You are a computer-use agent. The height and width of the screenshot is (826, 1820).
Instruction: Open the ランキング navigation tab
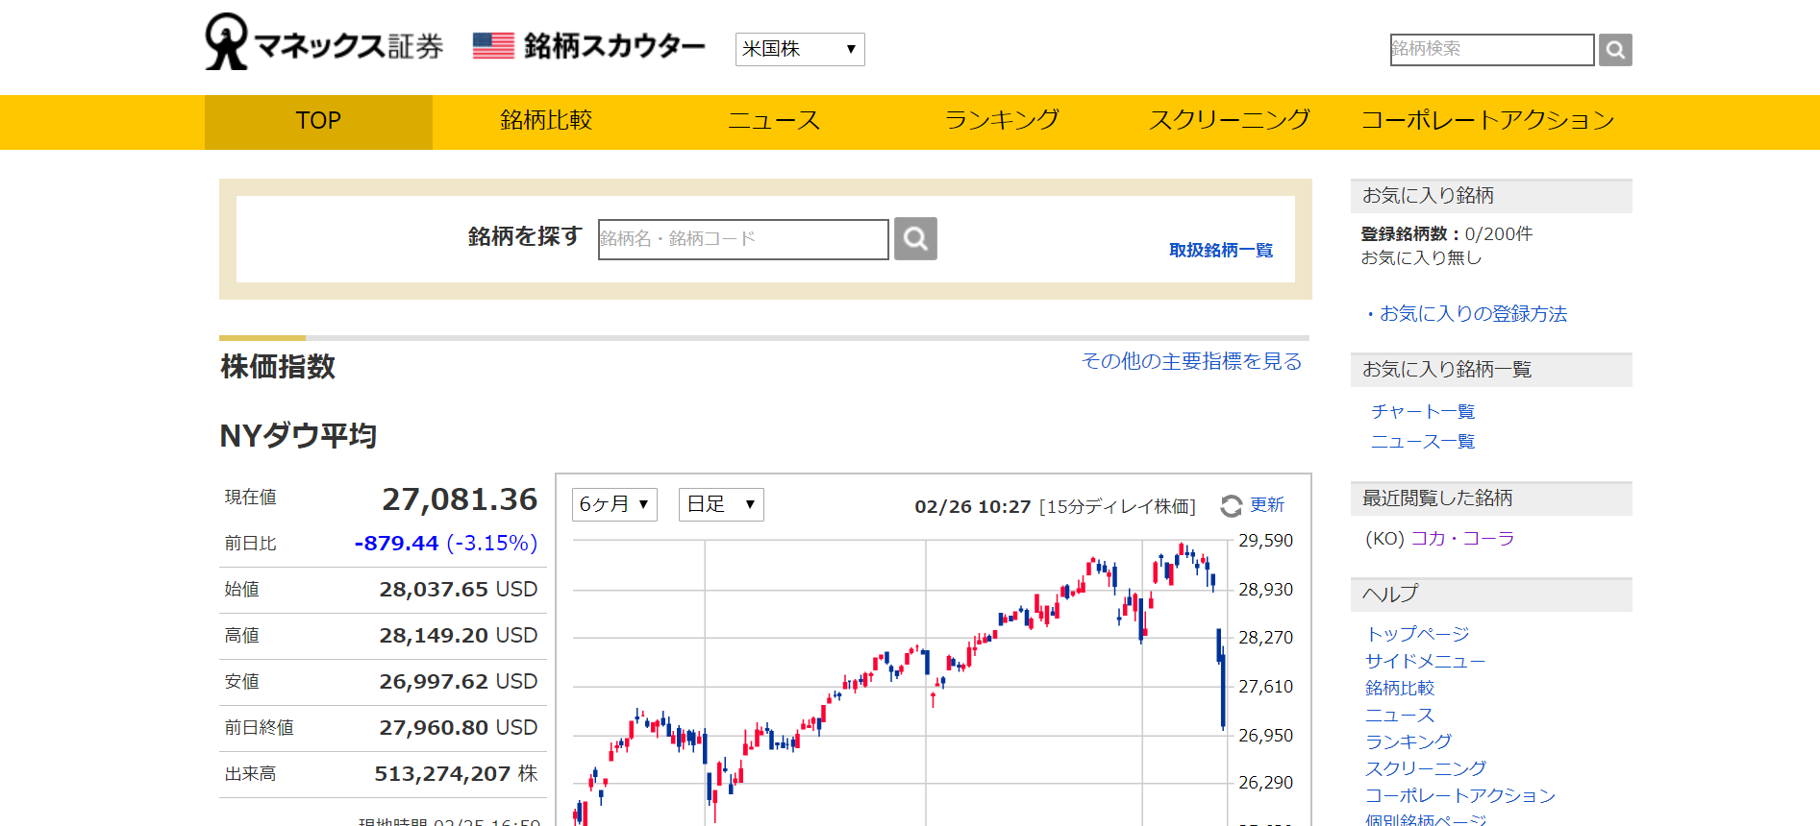1002,121
